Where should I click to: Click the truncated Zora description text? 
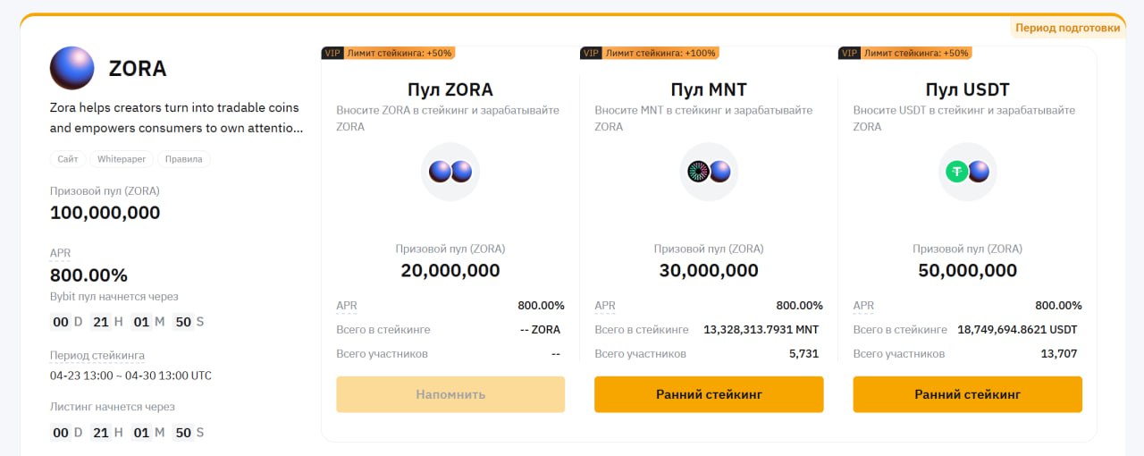coord(177,117)
